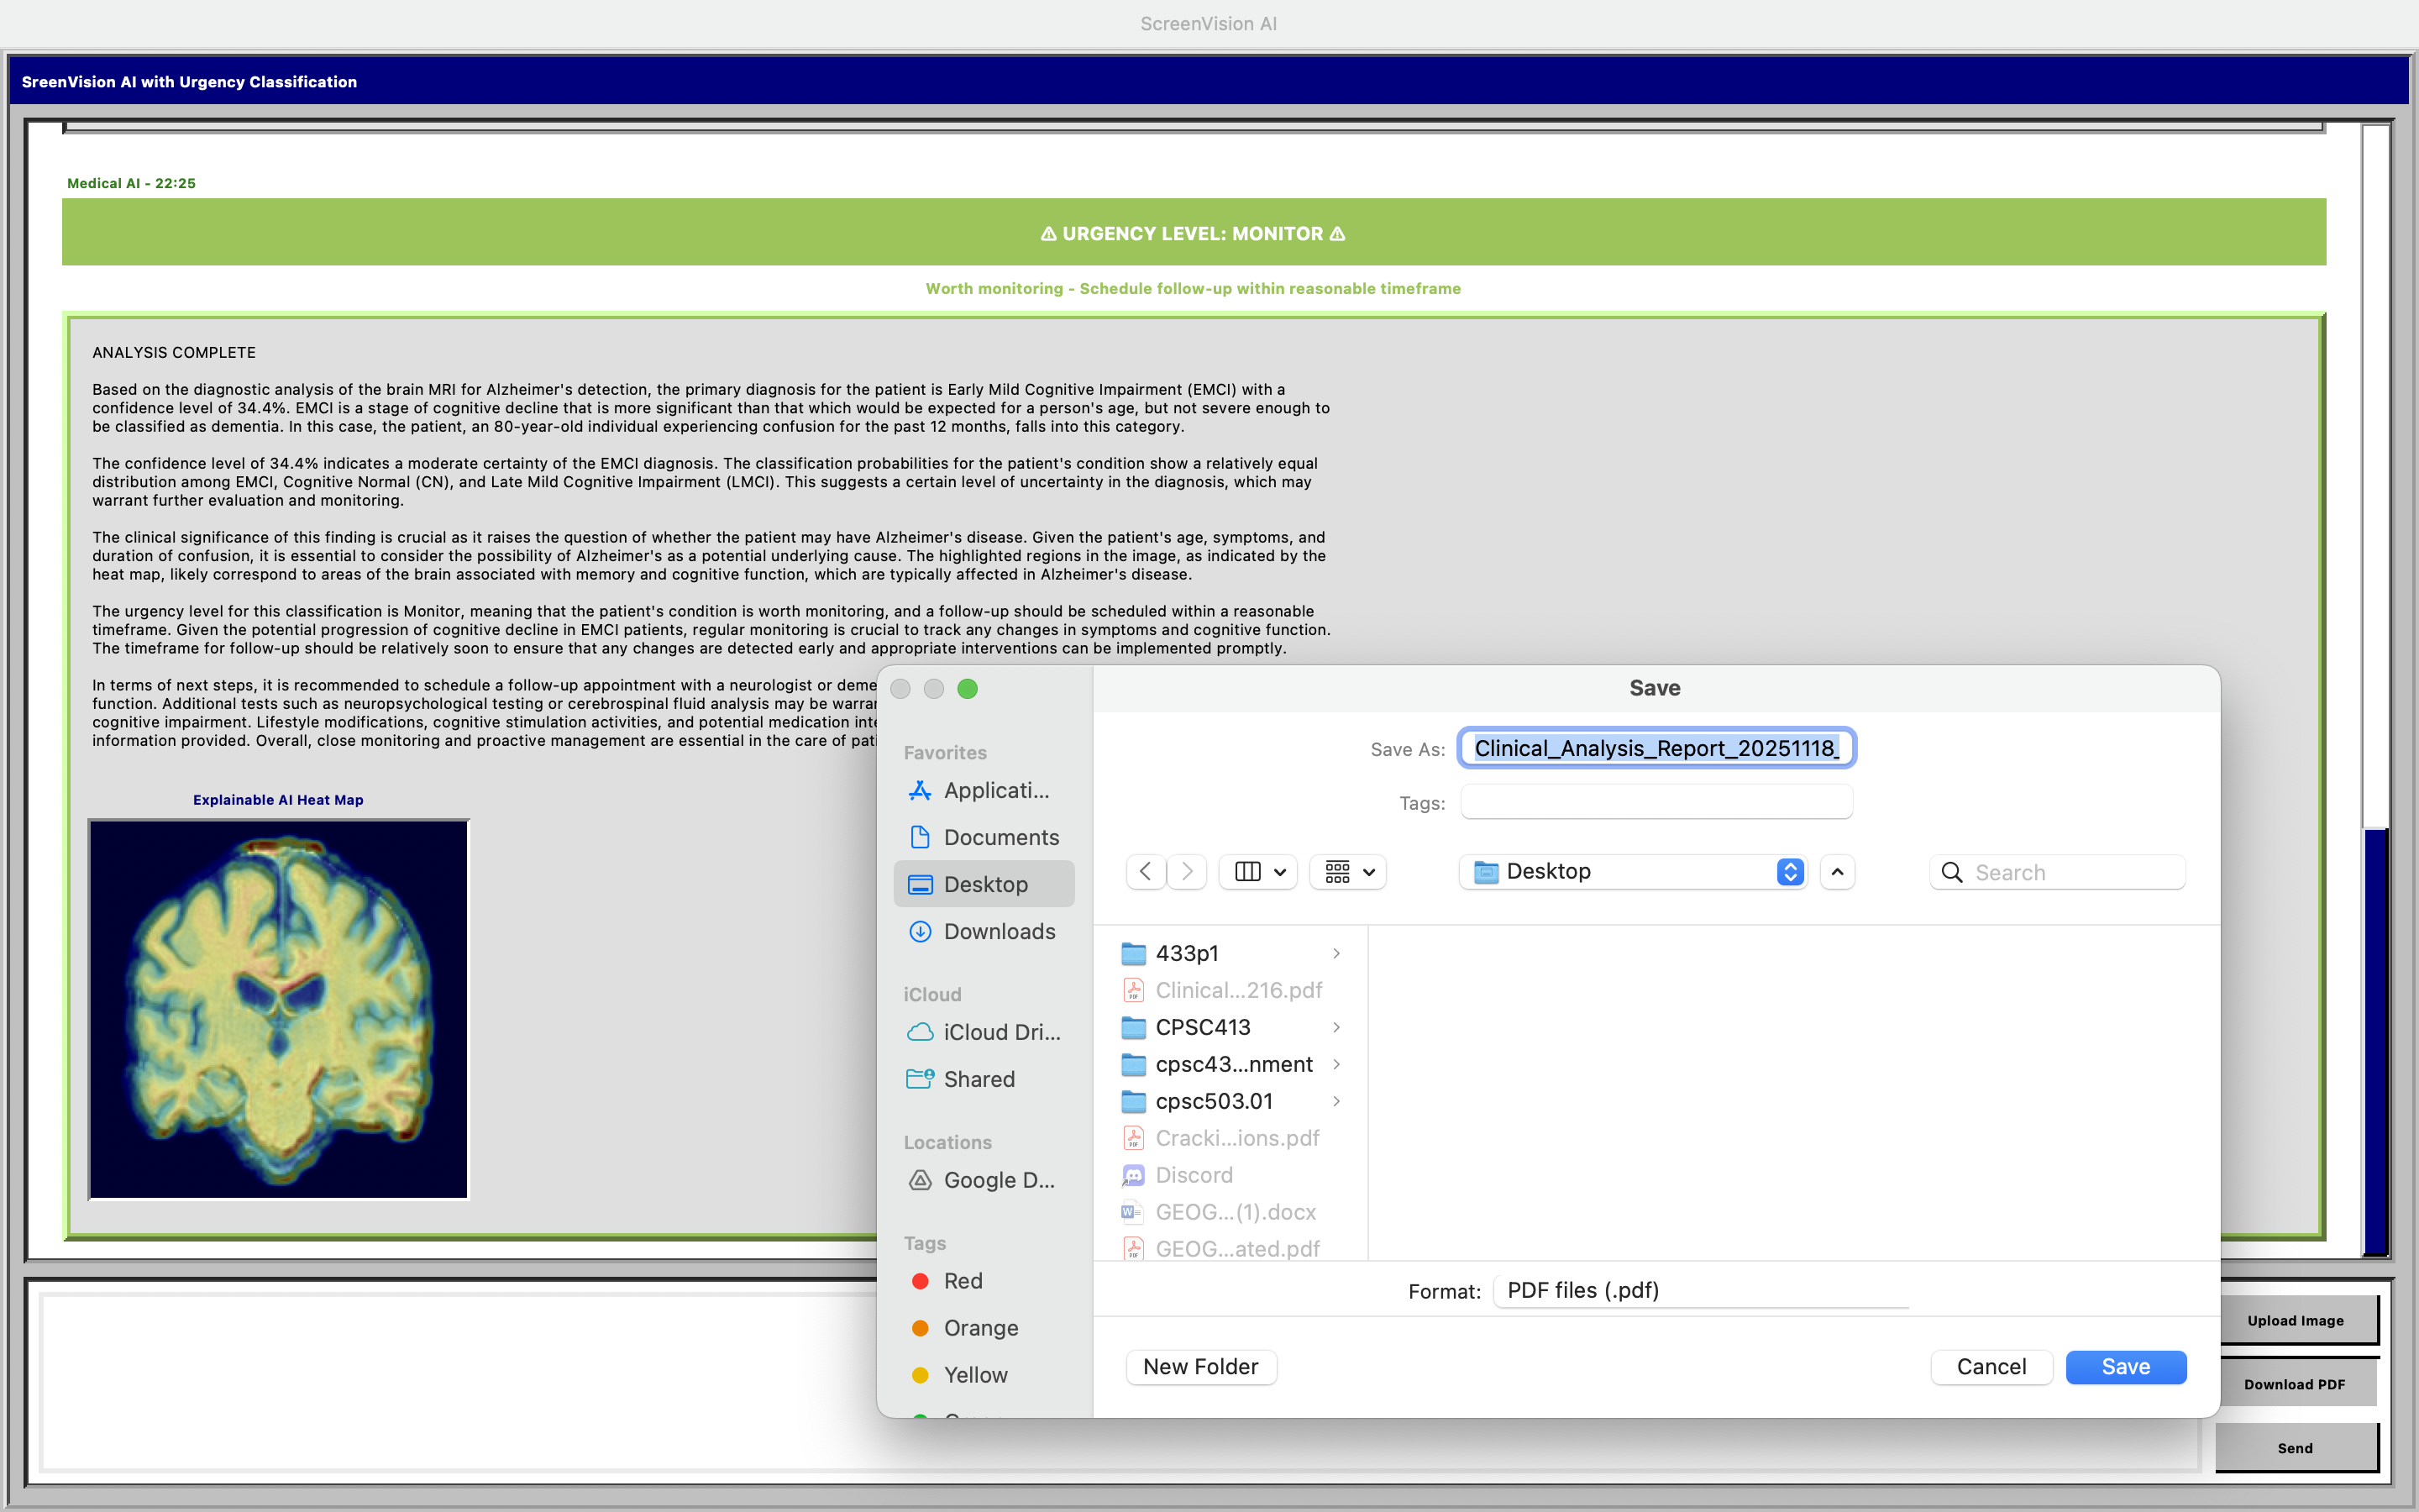Cancel the save dialog
The image size is (2419, 1512).
tap(1990, 1366)
